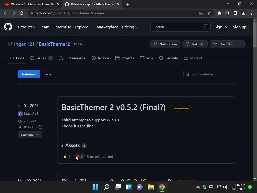This screenshot has width=257, height=193.
Task: Fork the repository with Fork button
Action: (195, 44)
